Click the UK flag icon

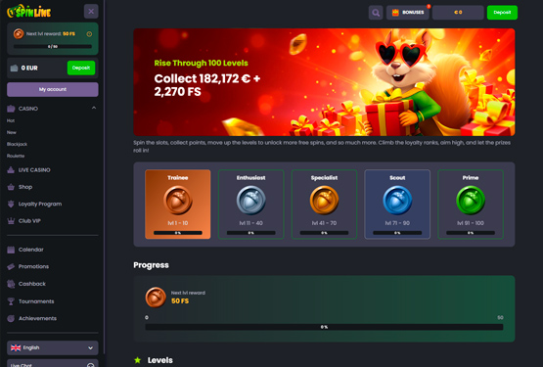tap(16, 348)
